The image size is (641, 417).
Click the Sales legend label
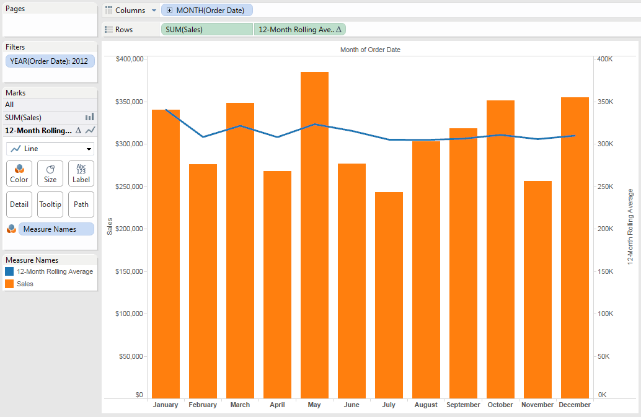point(25,284)
